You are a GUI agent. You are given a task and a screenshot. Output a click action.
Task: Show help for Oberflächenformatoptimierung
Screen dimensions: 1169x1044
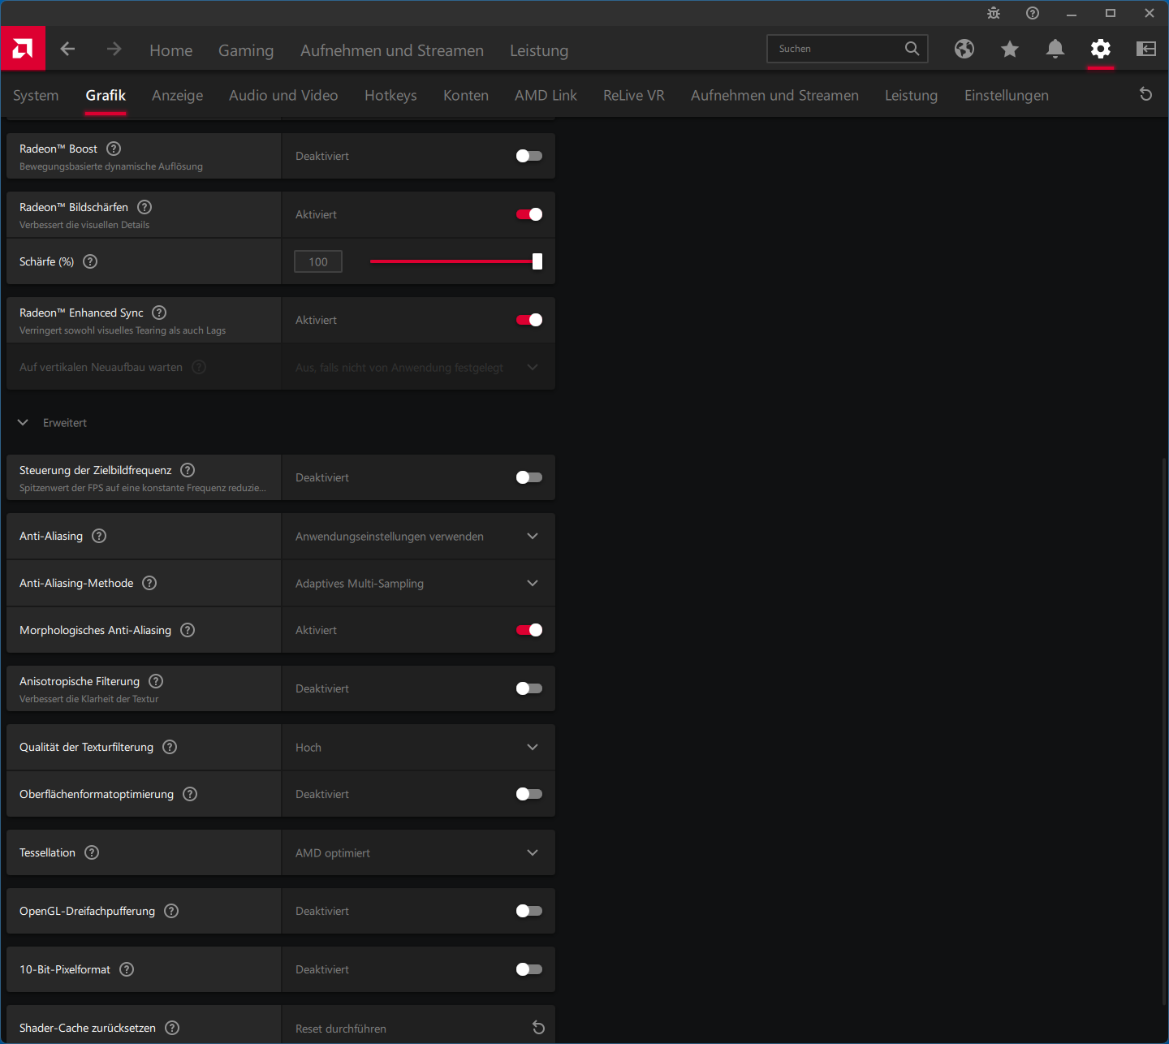190,794
